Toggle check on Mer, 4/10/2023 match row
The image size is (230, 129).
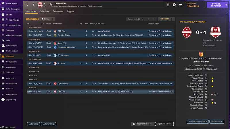28,44
